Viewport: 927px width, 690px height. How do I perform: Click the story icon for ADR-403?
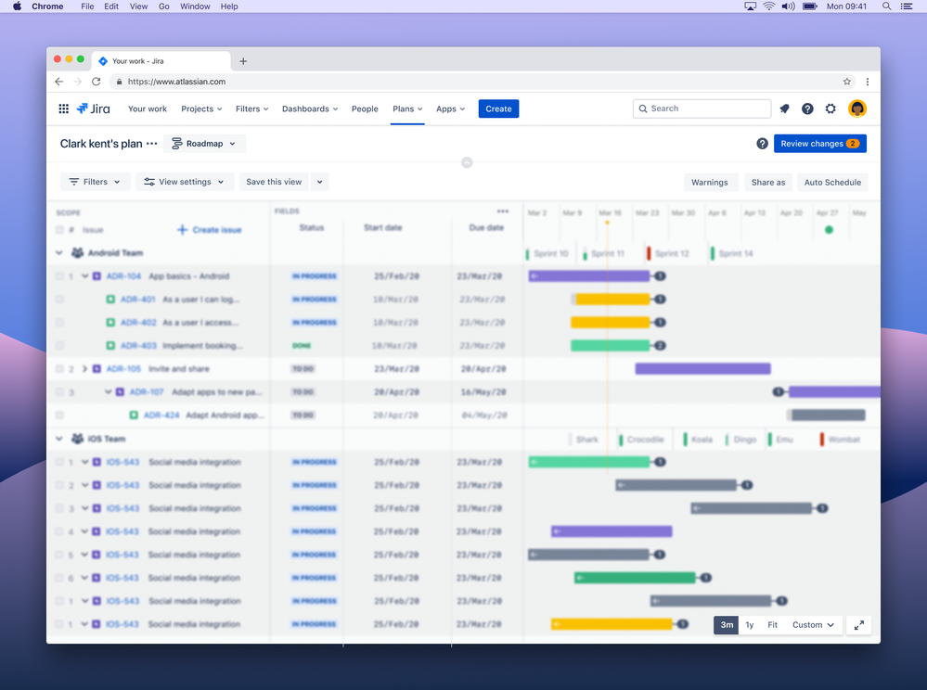(110, 346)
